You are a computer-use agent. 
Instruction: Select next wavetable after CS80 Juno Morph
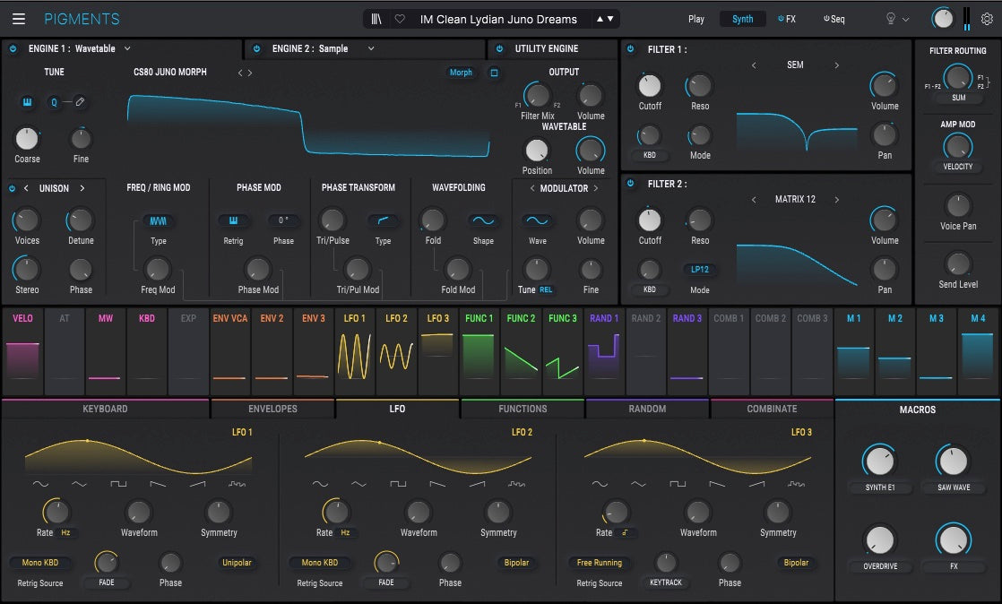coord(250,73)
